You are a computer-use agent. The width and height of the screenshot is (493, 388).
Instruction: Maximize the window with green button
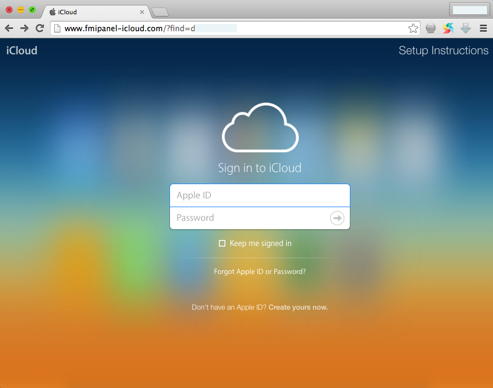[32, 10]
